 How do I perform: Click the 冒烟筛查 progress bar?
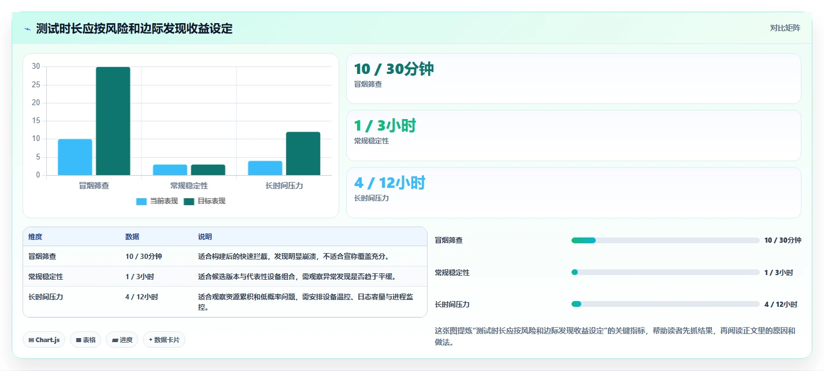(665, 240)
